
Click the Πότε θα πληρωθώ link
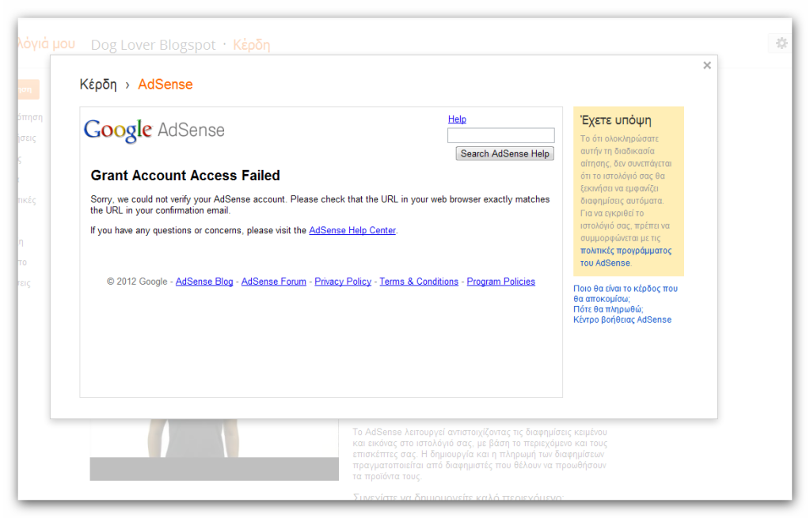[608, 309]
